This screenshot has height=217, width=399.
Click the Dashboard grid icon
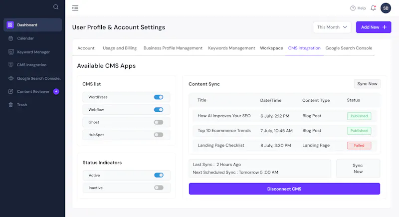tap(10, 24)
